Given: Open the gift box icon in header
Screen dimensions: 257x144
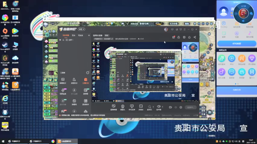Looking at the screenshot, I should 173,37.
